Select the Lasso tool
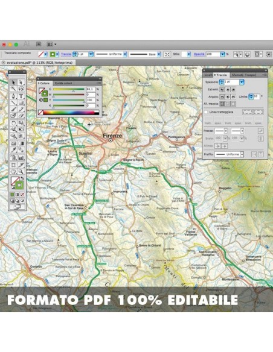Screen dimensions: 273x352 (21, 89)
